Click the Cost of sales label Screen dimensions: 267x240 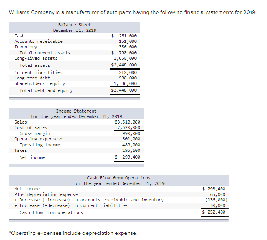click(x=31, y=127)
